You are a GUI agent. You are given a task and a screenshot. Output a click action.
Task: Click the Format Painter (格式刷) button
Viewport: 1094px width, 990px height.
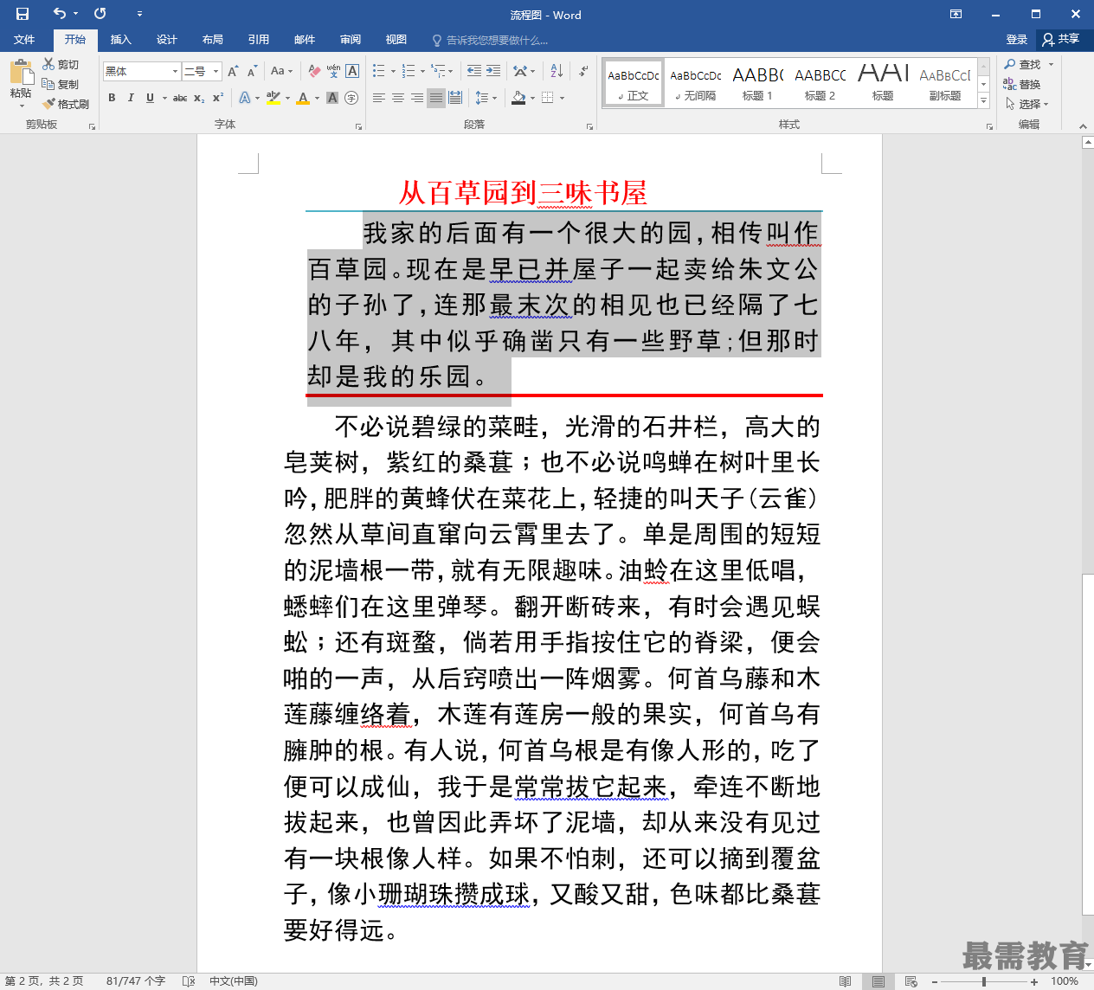66,104
